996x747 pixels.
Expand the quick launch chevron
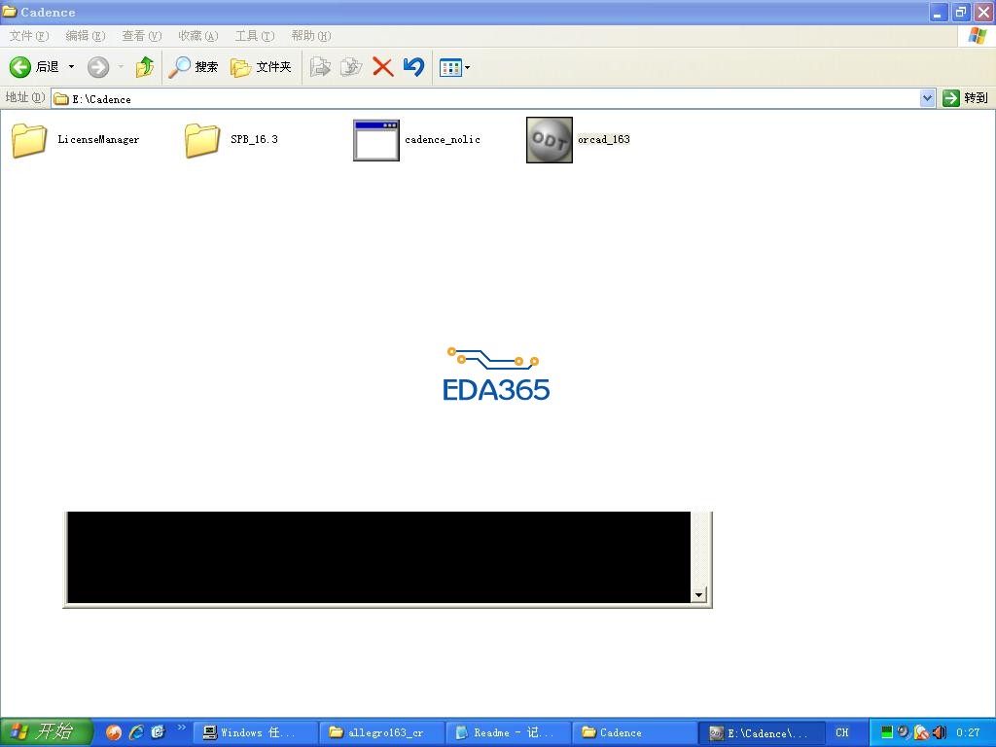tap(182, 728)
